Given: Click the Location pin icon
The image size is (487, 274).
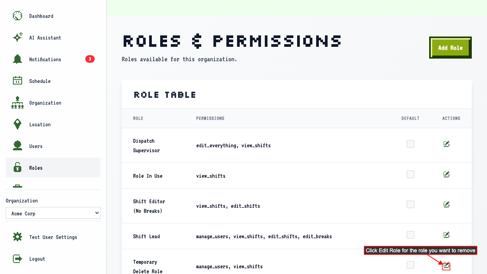Looking at the screenshot, I should [18, 124].
